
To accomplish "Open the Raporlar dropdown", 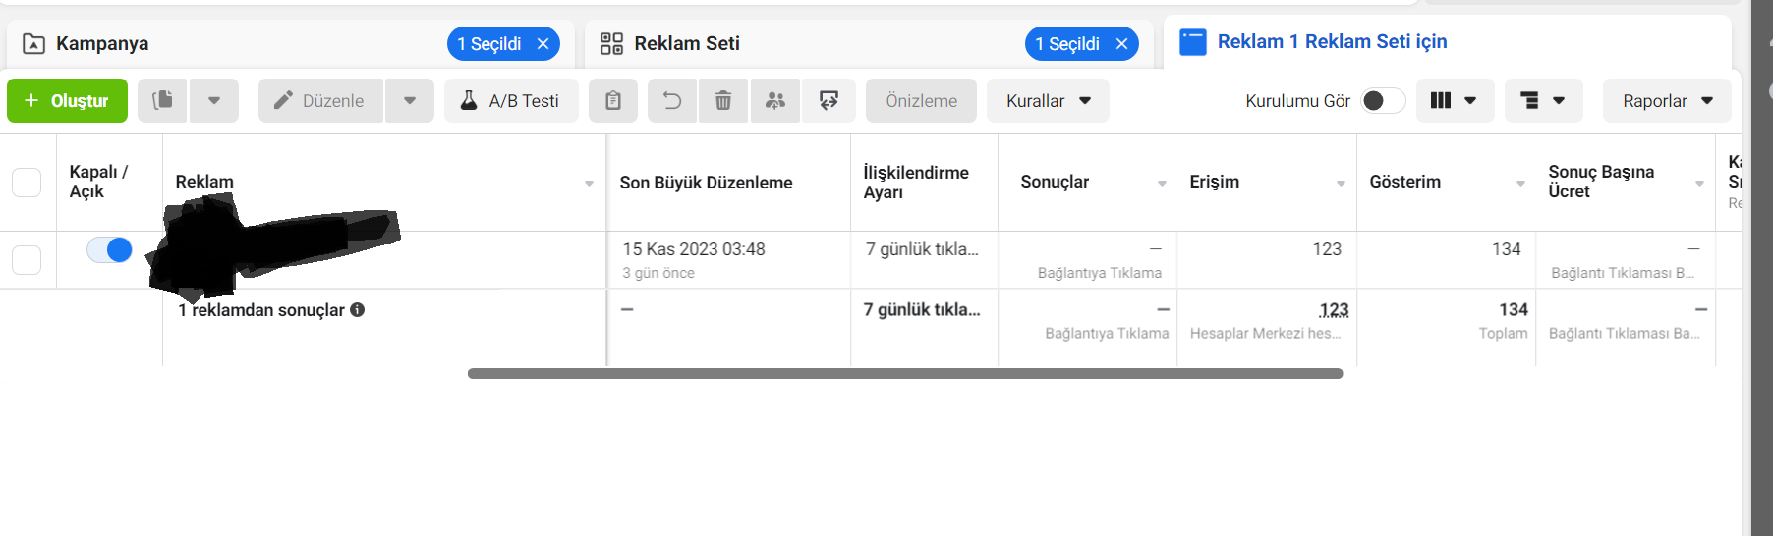I will tap(1667, 100).
